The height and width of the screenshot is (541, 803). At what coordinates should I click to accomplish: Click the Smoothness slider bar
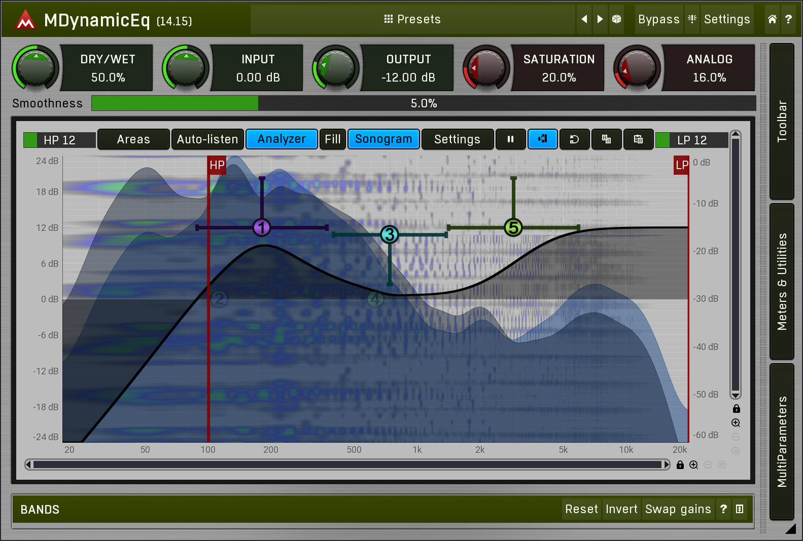click(x=423, y=103)
